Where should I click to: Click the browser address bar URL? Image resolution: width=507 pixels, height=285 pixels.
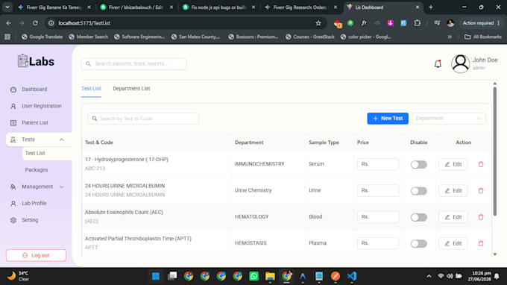pyautogui.click(x=84, y=23)
